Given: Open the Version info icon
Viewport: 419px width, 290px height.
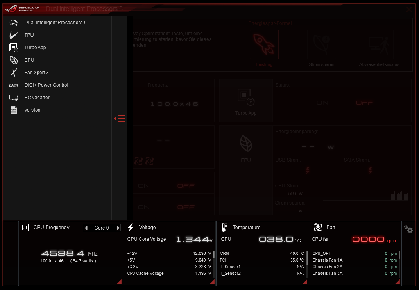Looking at the screenshot, I should 14,110.
